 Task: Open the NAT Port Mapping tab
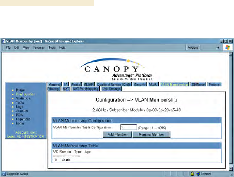pos(86,89)
